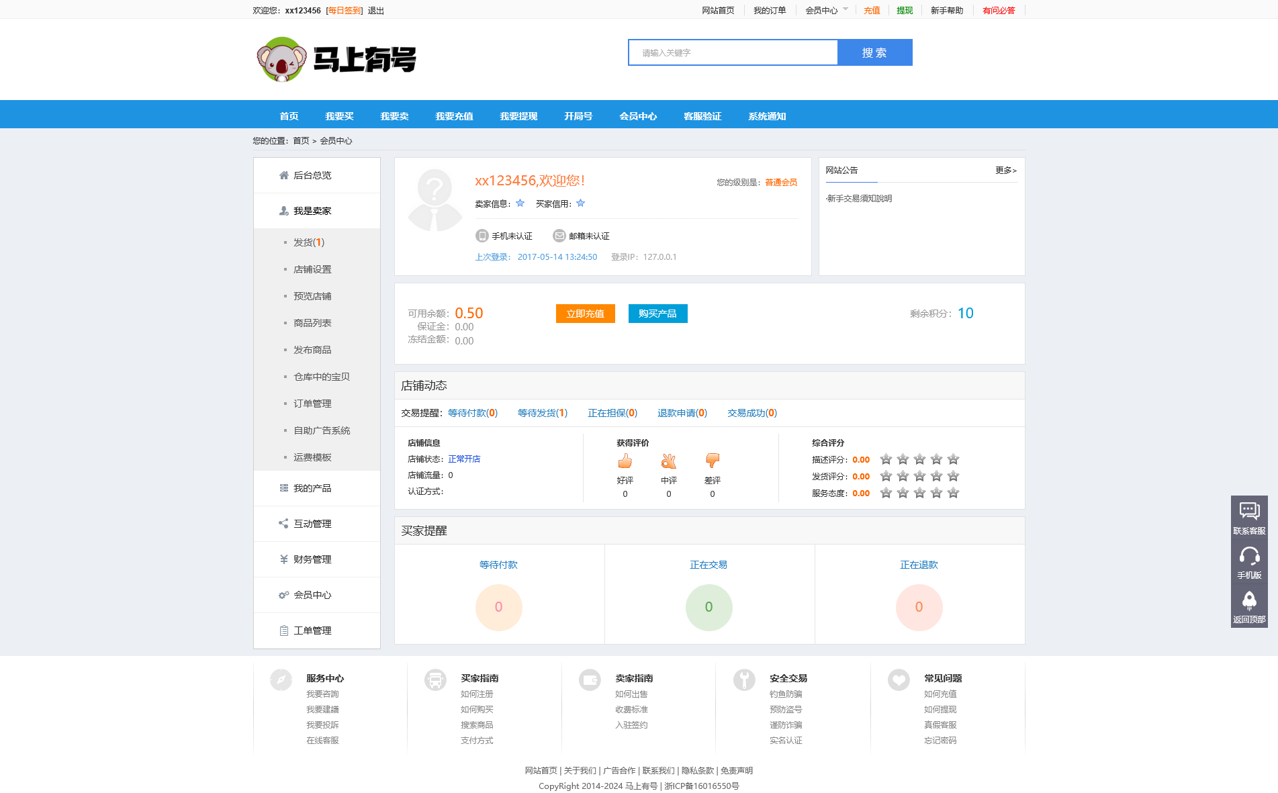Open 发布商品 in the seller submenu

click(x=312, y=350)
